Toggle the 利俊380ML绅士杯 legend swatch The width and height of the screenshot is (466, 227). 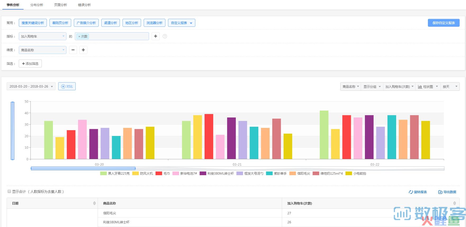[203, 173]
